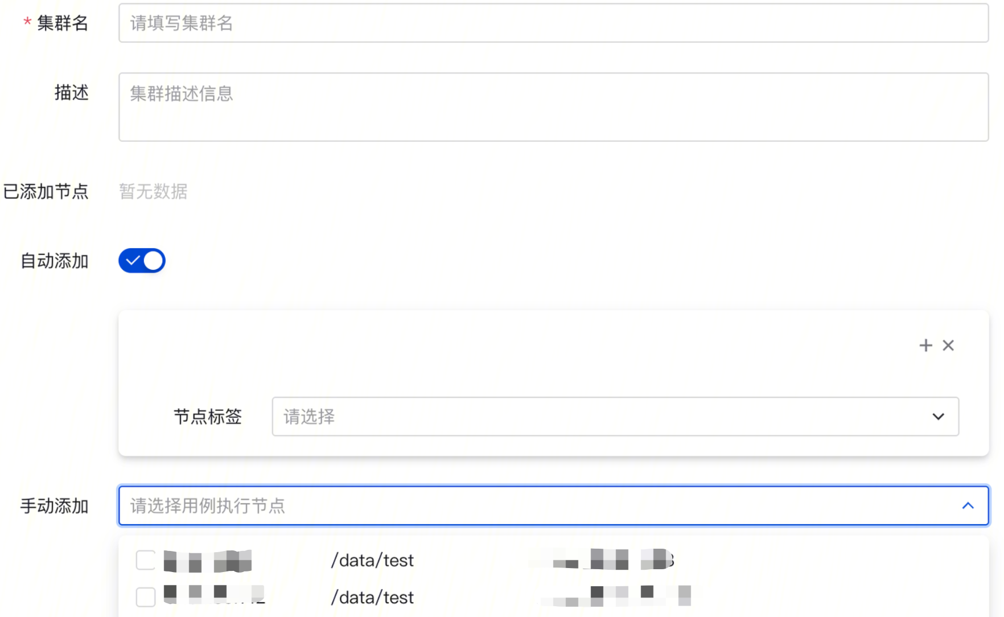Image resolution: width=1004 pixels, height=617 pixels.
Task: Select first option's /data/test path
Action: click(373, 561)
